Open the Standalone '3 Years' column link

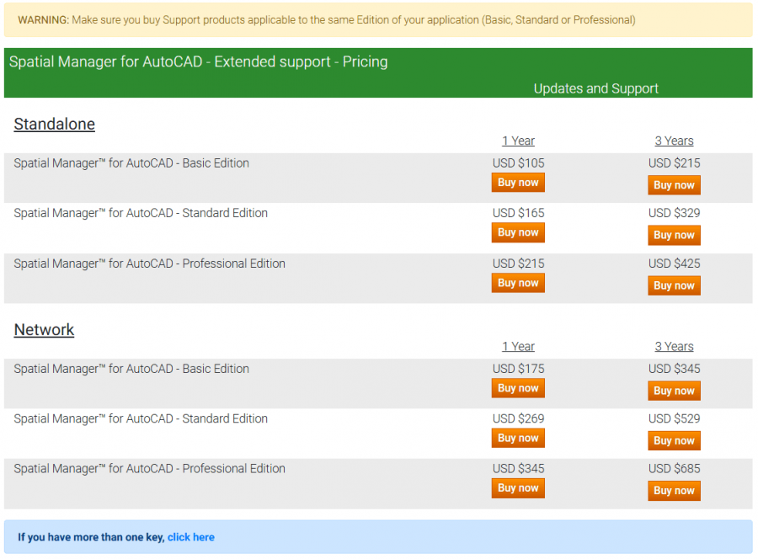[x=674, y=141]
